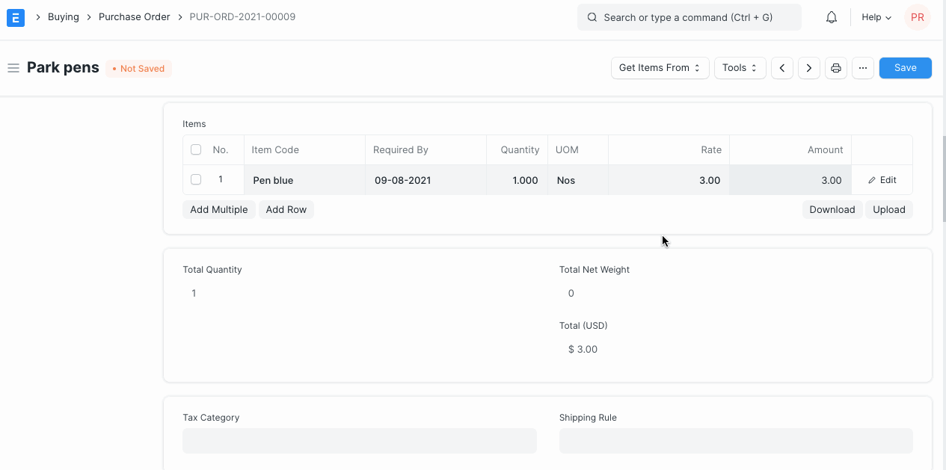Edit the Pen blue item row

click(x=882, y=179)
